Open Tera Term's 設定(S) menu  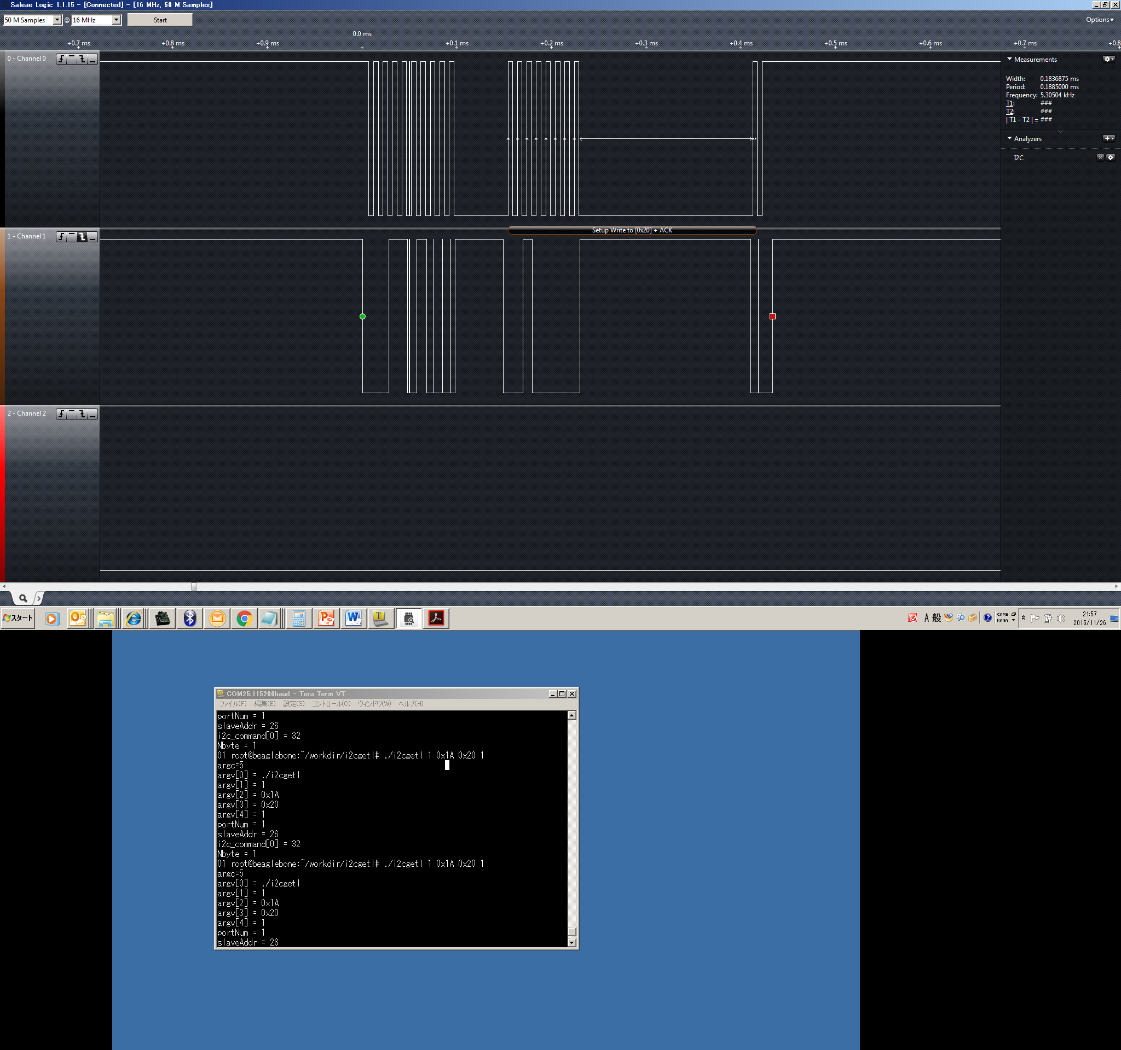(x=293, y=704)
